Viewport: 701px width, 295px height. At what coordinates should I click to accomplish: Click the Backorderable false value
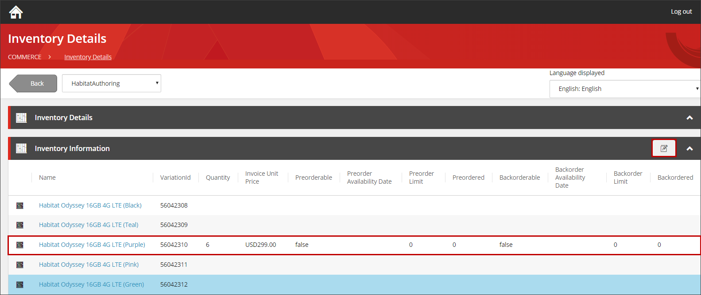506,245
